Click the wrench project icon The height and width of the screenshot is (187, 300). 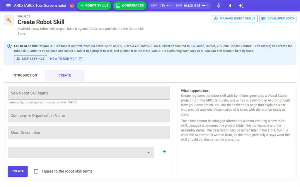pyautogui.click(x=9, y=20)
